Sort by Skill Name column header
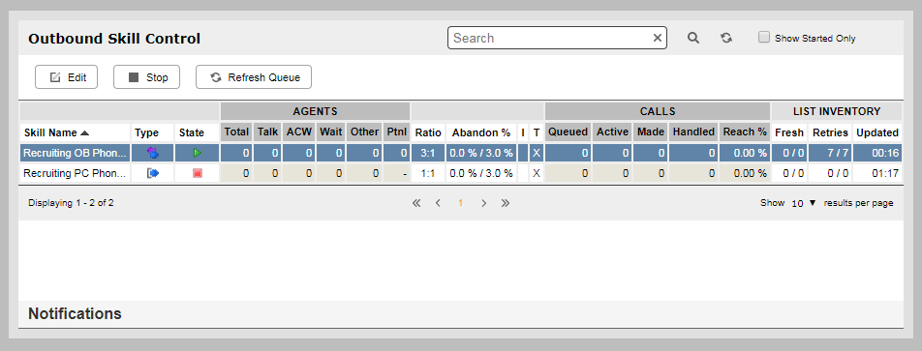 (x=56, y=132)
